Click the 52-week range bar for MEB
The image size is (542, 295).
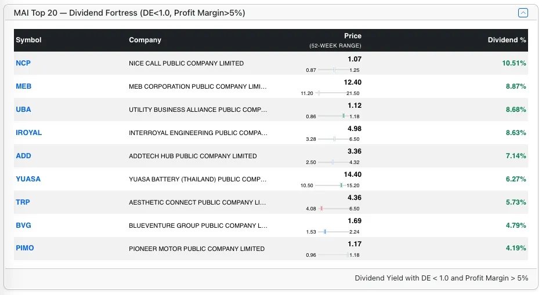pyautogui.click(x=331, y=93)
